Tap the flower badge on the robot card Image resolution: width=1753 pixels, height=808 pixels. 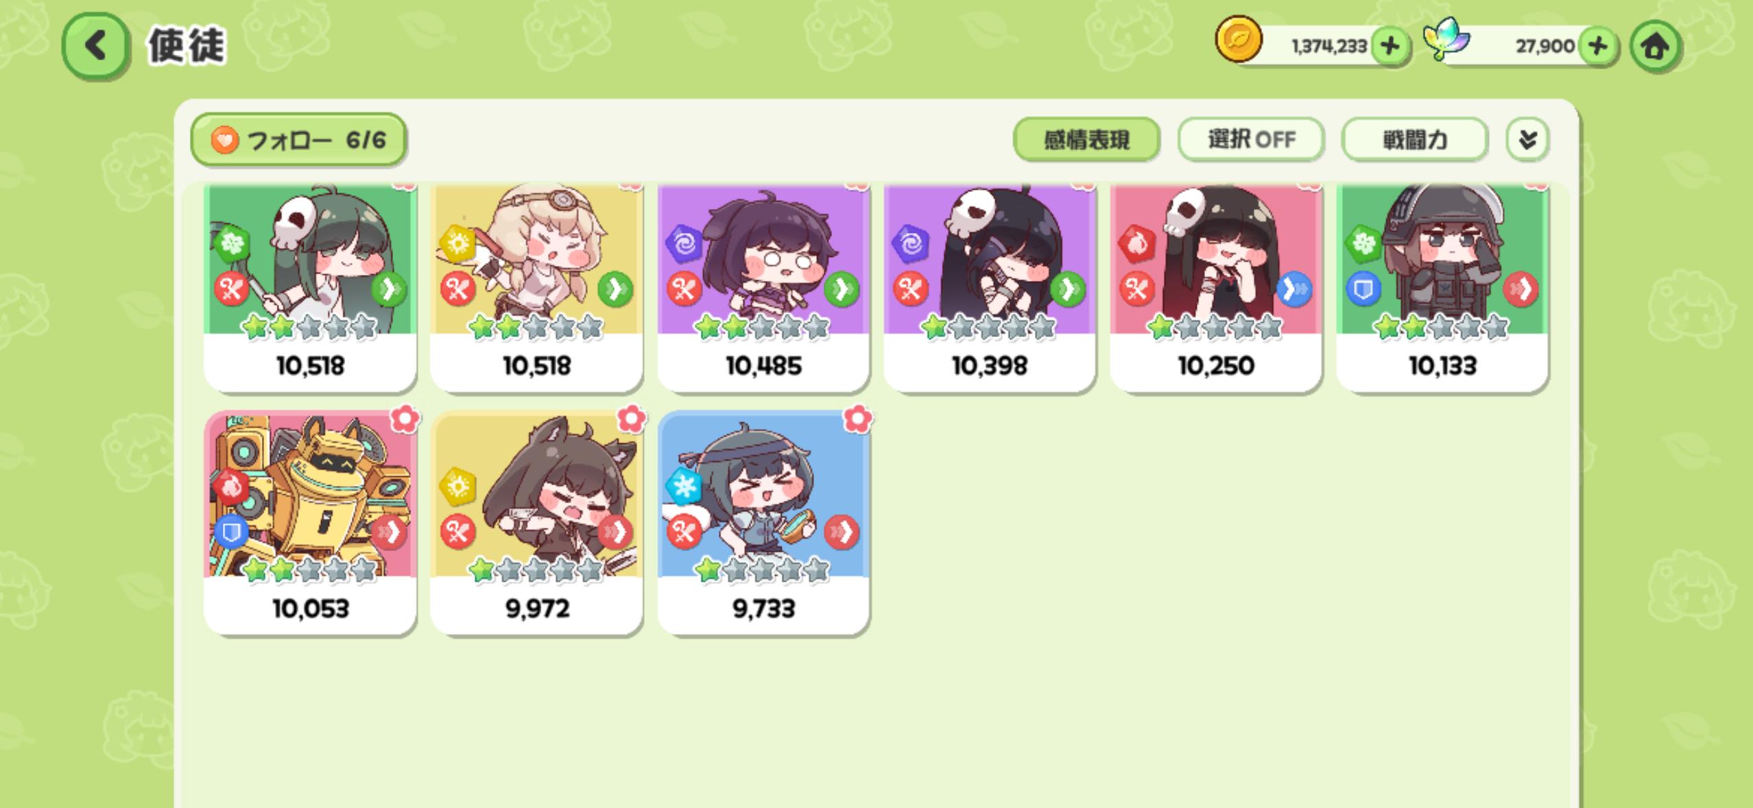(x=405, y=417)
